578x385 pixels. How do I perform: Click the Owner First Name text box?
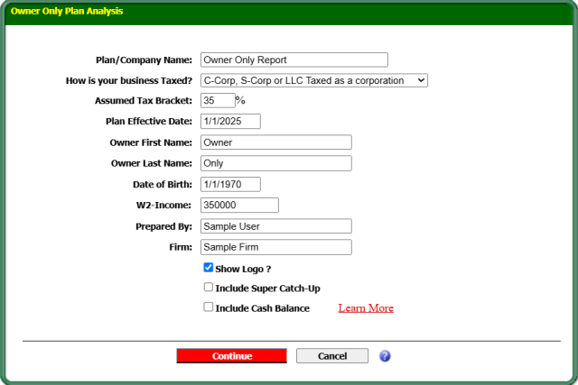coord(275,142)
